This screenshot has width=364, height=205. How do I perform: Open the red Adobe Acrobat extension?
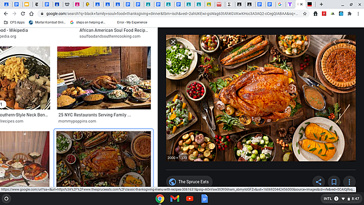pyautogui.click(x=324, y=14)
